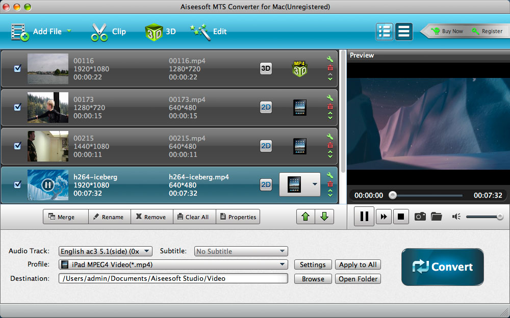
Task: Take a snapshot with the camera icon
Action: pos(420,217)
